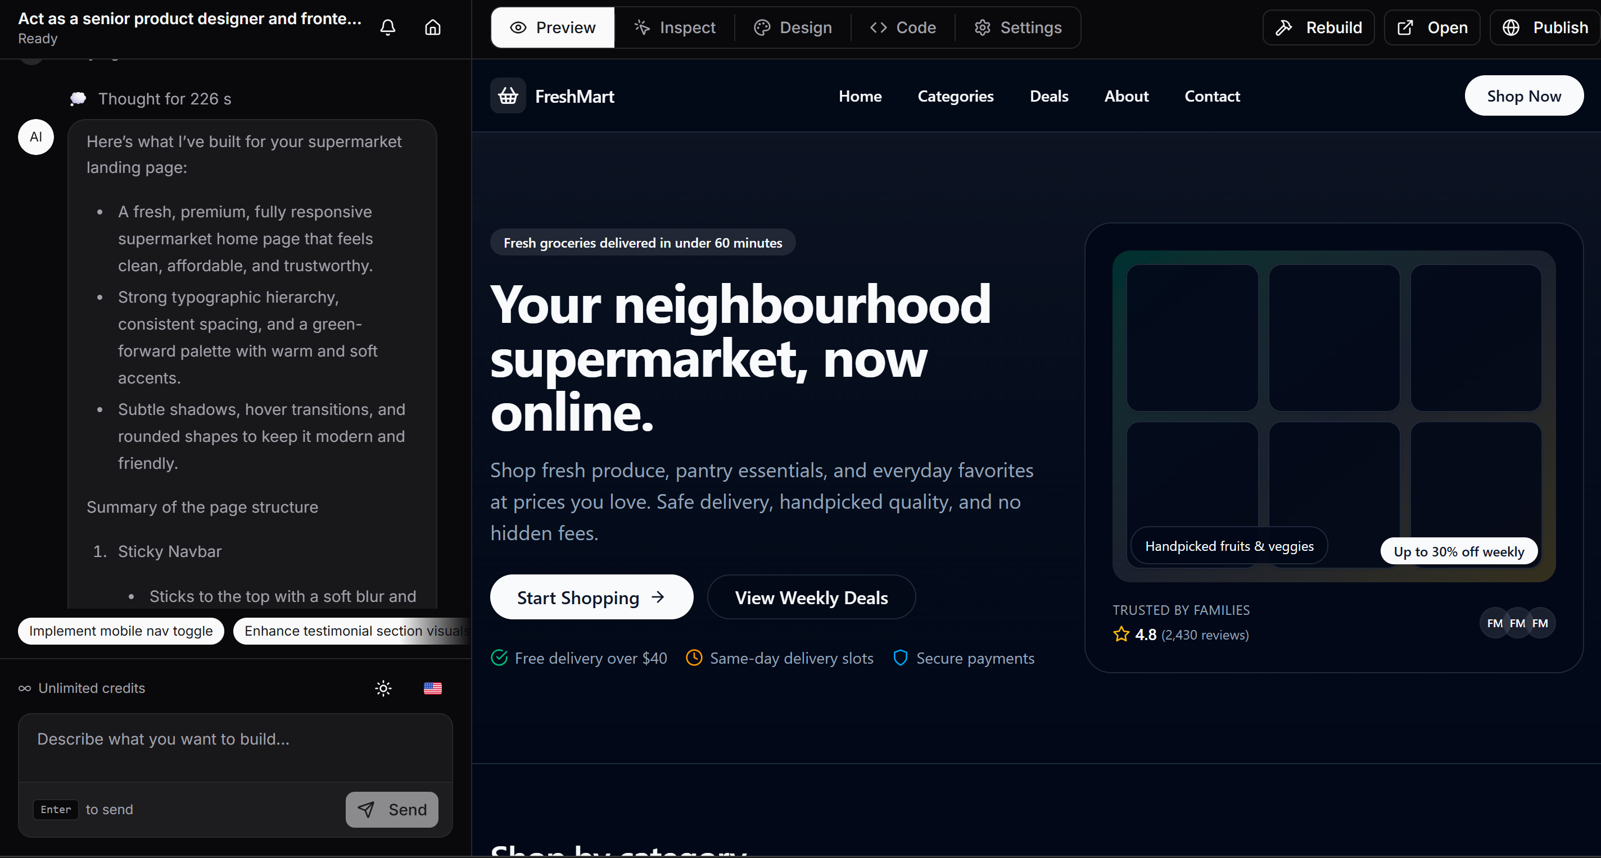Screen dimensions: 1601x858
Task: Go to home via house icon
Action: [x=432, y=28]
